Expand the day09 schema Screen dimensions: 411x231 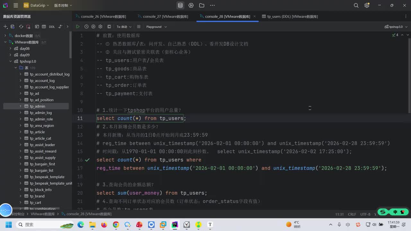coord(10,55)
